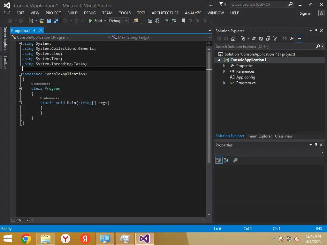Image resolution: width=327 pixels, height=245 pixels.
Task: Open the Start button dropdown arrow
Action: (105, 21)
